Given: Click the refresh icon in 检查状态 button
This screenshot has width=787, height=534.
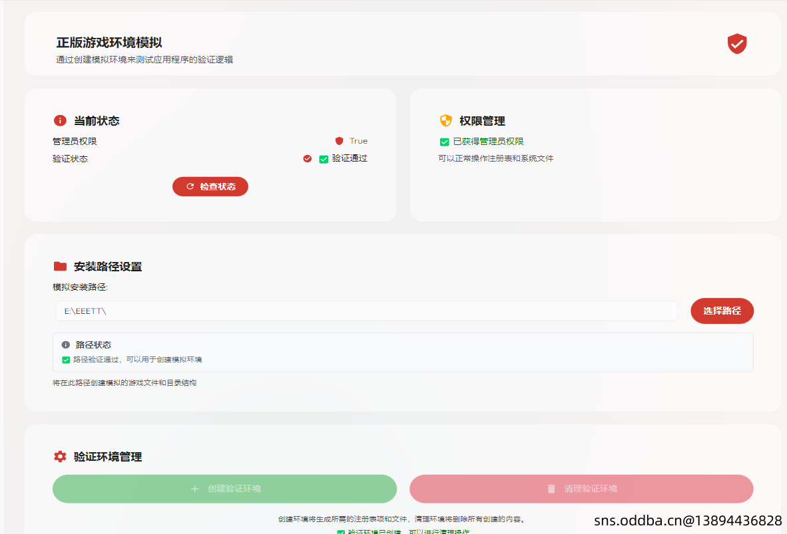Looking at the screenshot, I should click(x=190, y=187).
